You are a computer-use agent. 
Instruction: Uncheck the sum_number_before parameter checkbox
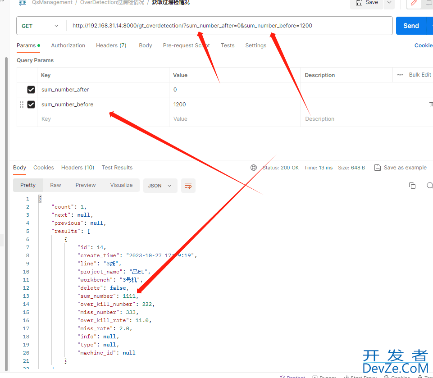tap(31, 105)
